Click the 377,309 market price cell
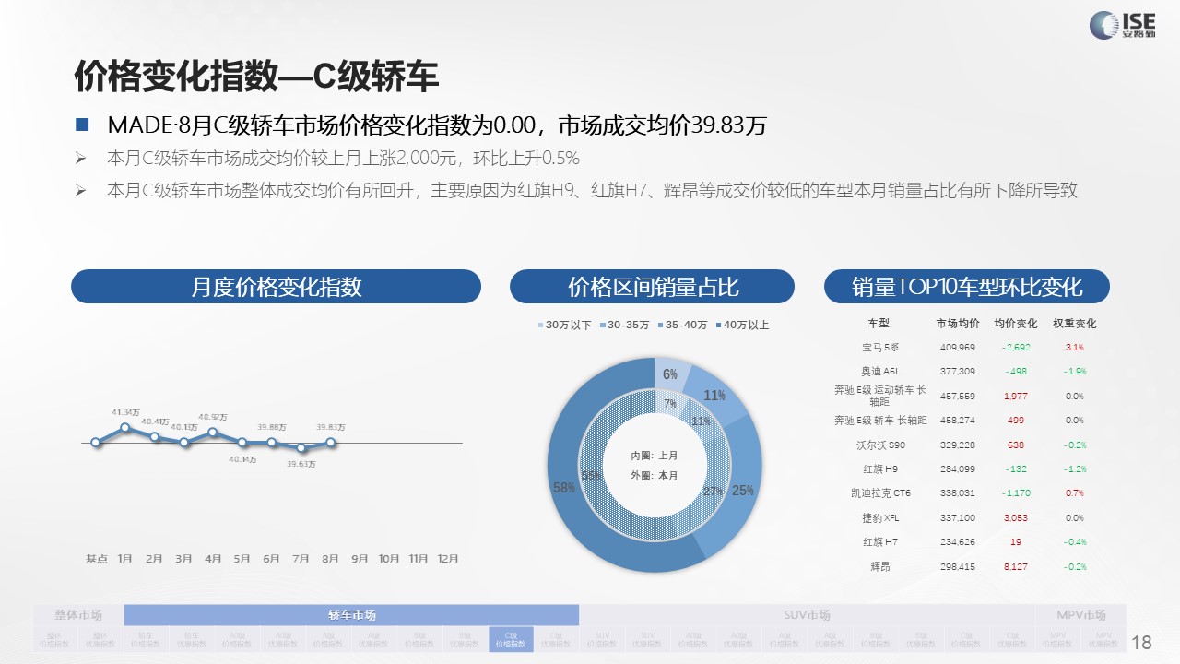This screenshot has width=1180, height=664. pos(958,372)
